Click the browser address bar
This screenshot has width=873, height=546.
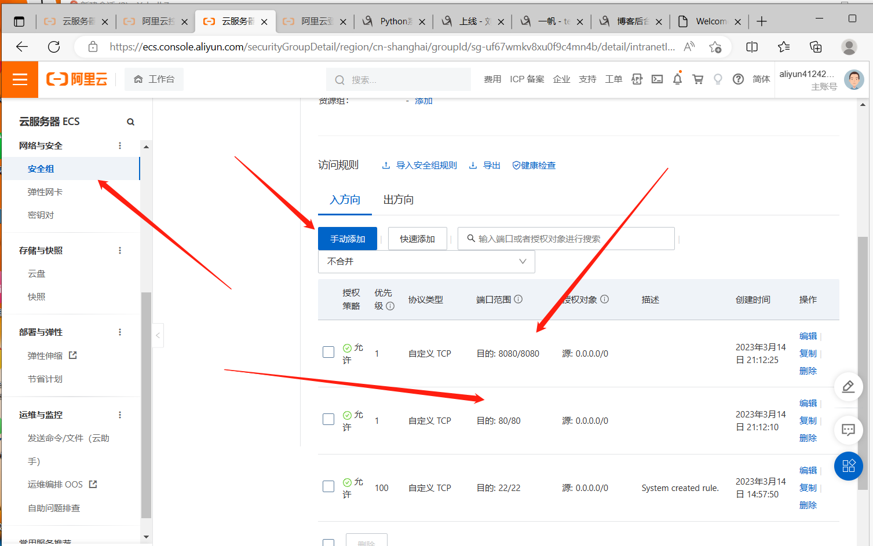point(392,47)
